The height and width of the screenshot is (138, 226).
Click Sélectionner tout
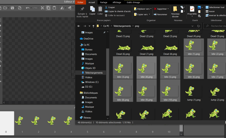[215, 7]
